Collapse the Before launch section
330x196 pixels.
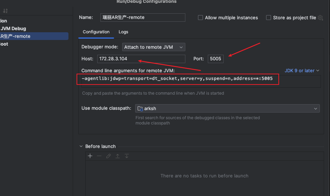[x=81, y=147]
